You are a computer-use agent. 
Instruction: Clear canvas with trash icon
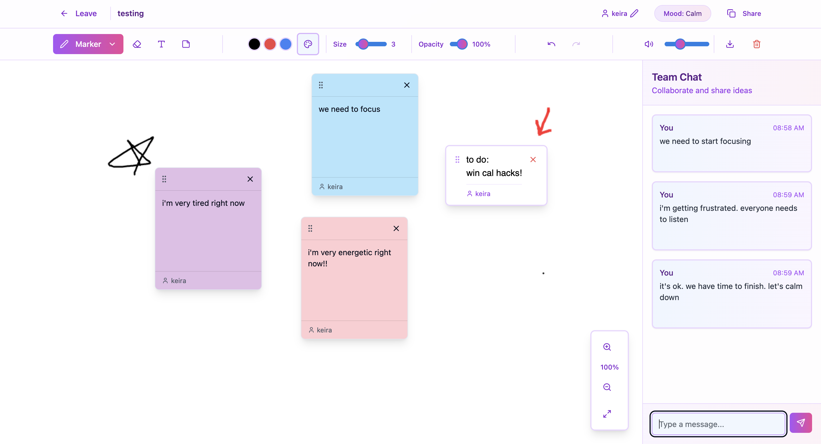pyautogui.click(x=756, y=44)
